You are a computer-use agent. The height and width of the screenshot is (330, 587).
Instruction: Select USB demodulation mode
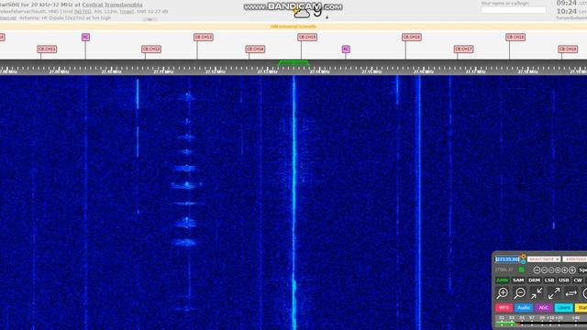[564, 280]
